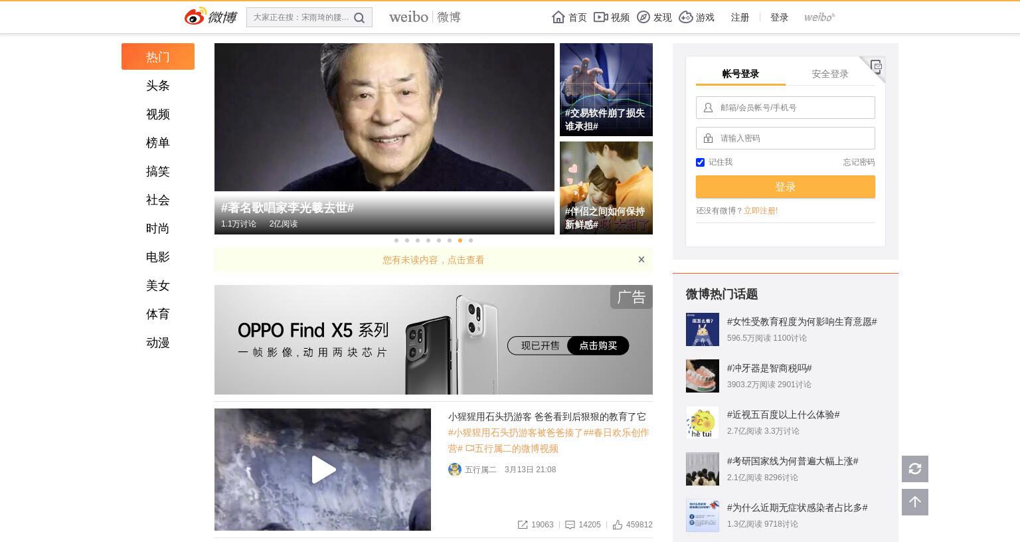Toggle the 记住我 checkbox
Image resolution: width=1020 pixels, height=542 pixels.
pyautogui.click(x=700, y=162)
